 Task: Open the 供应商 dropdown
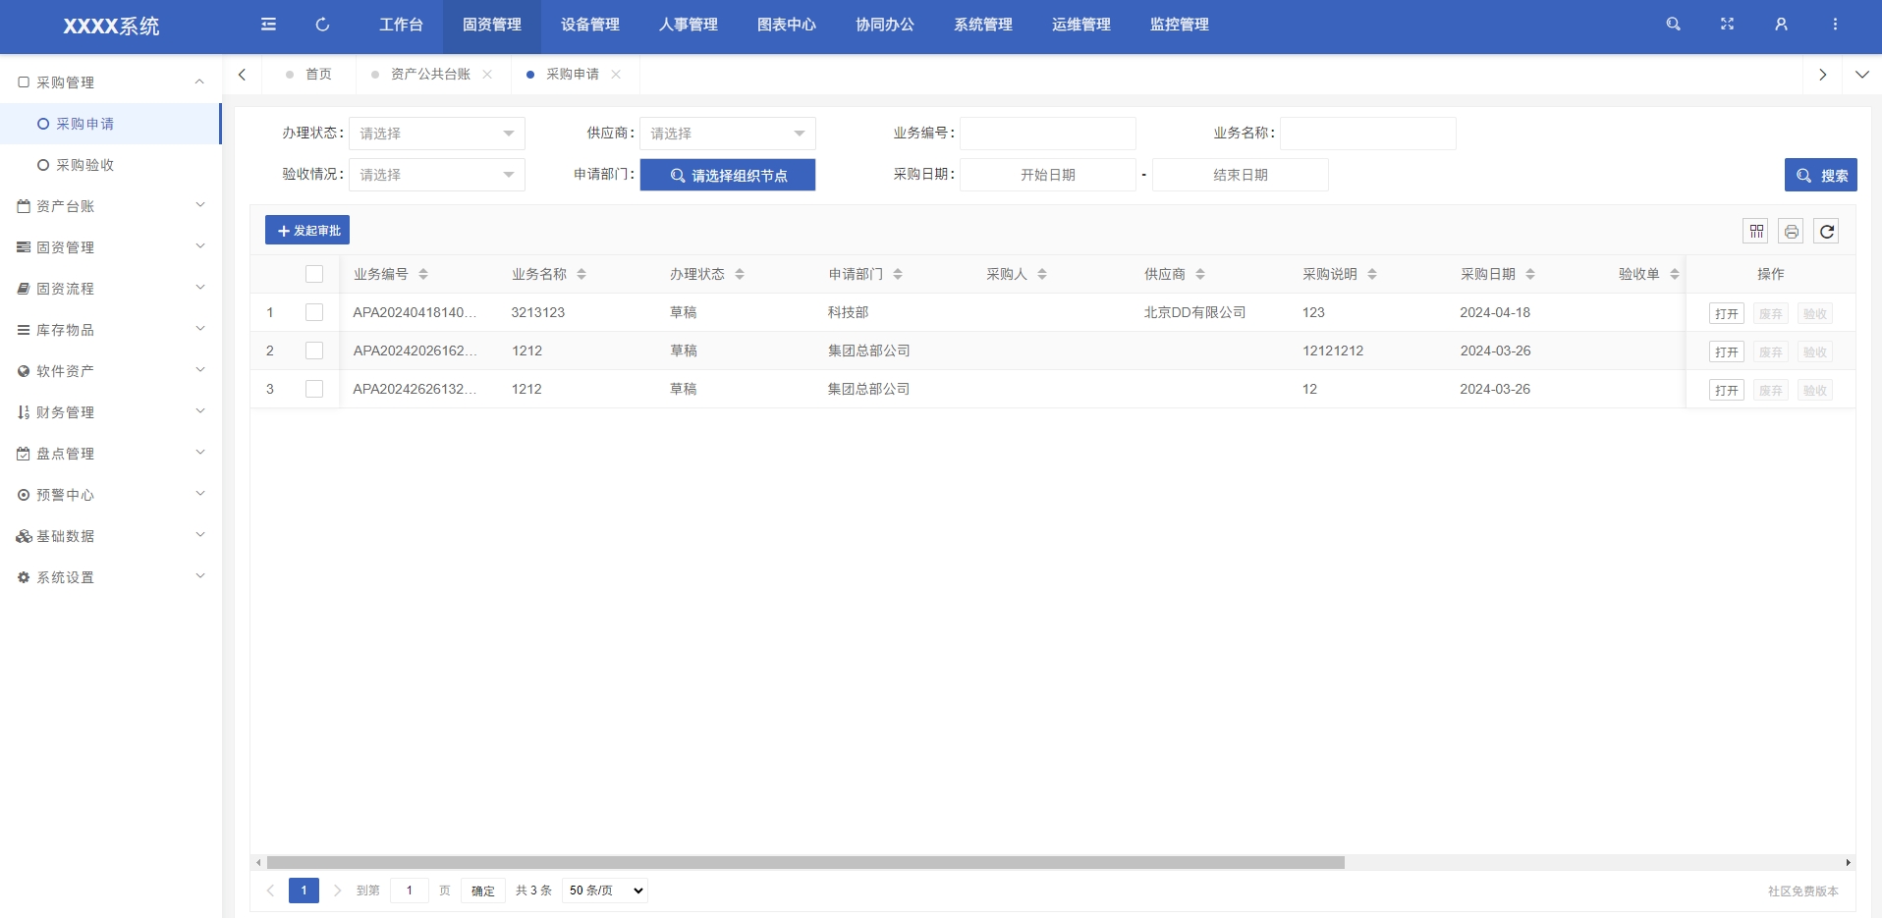point(728,134)
